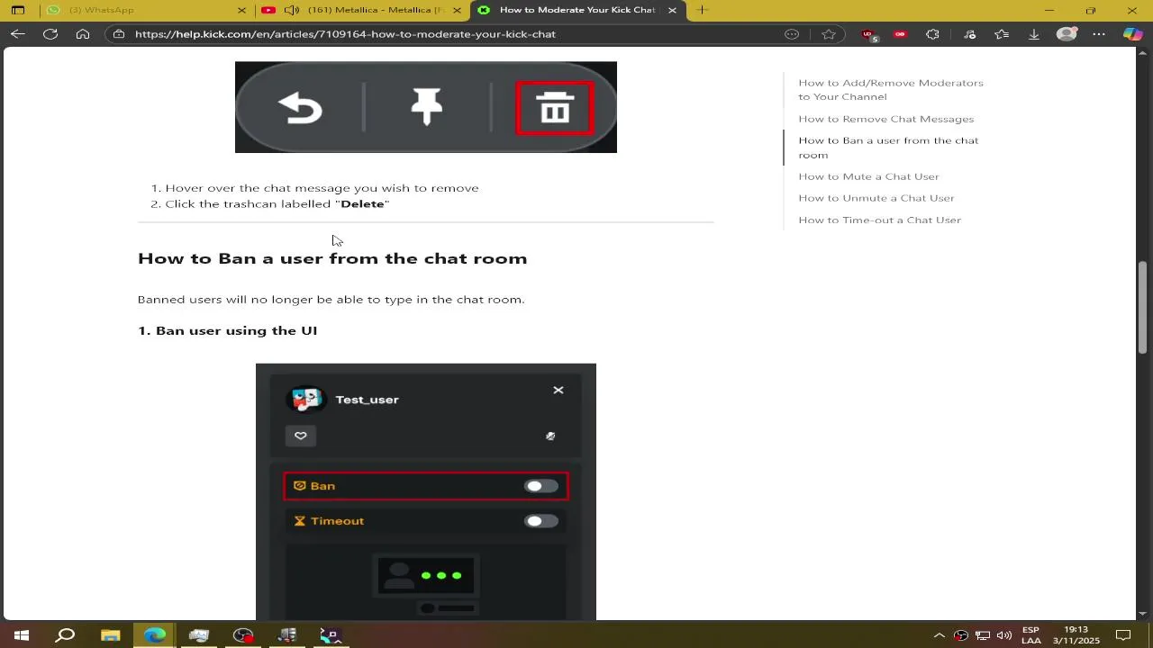This screenshot has width=1153, height=648.
Task: Click the '1. Ban user using the UI' subheading
Action: pos(227,330)
